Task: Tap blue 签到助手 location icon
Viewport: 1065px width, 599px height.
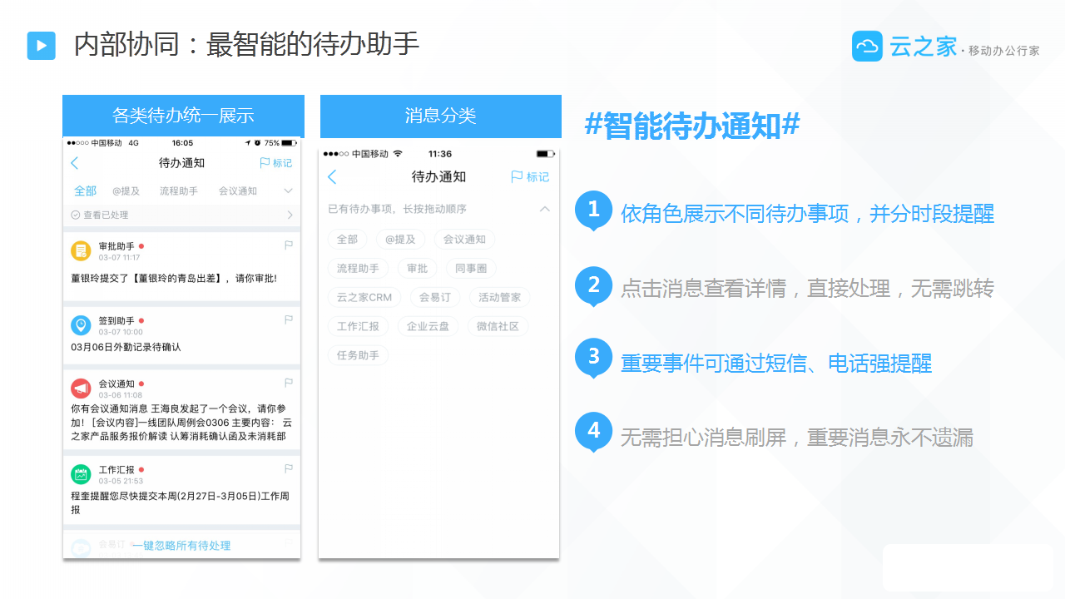Action: tap(81, 324)
